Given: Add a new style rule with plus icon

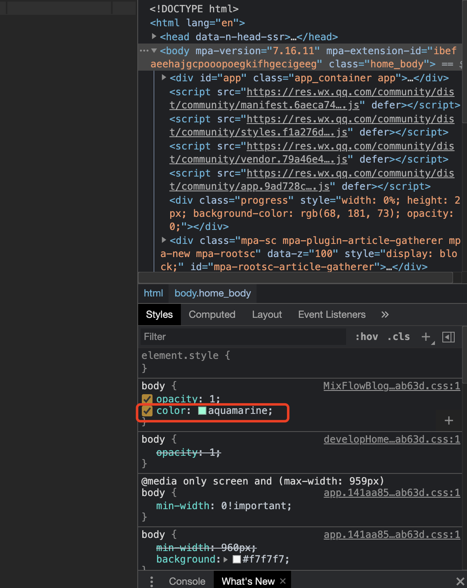Looking at the screenshot, I should coord(426,337).
